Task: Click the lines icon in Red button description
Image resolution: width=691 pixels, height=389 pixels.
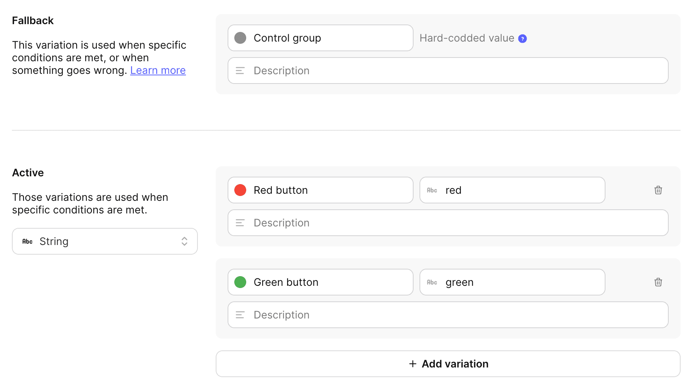Action: point(240,223)
